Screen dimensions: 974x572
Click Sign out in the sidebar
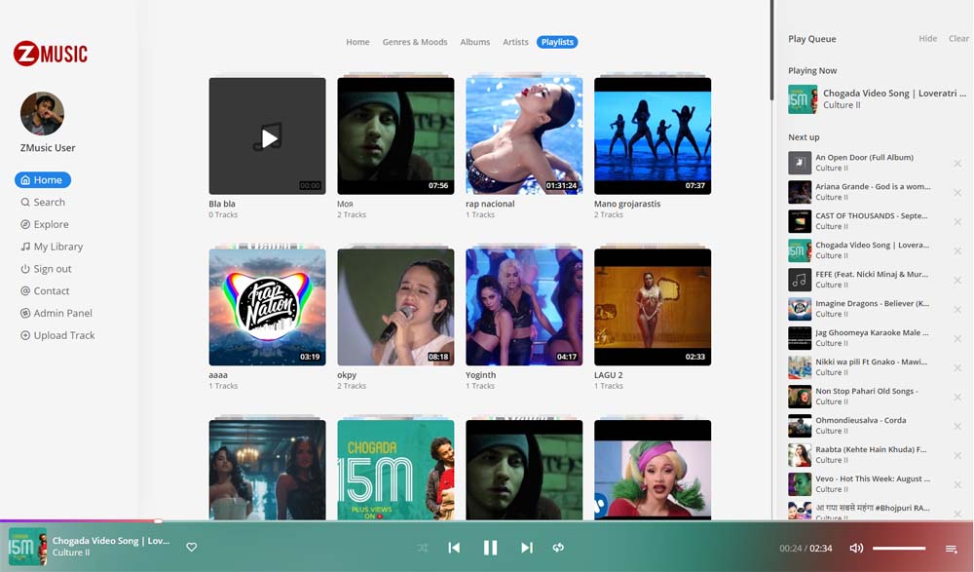click(46, 269)
